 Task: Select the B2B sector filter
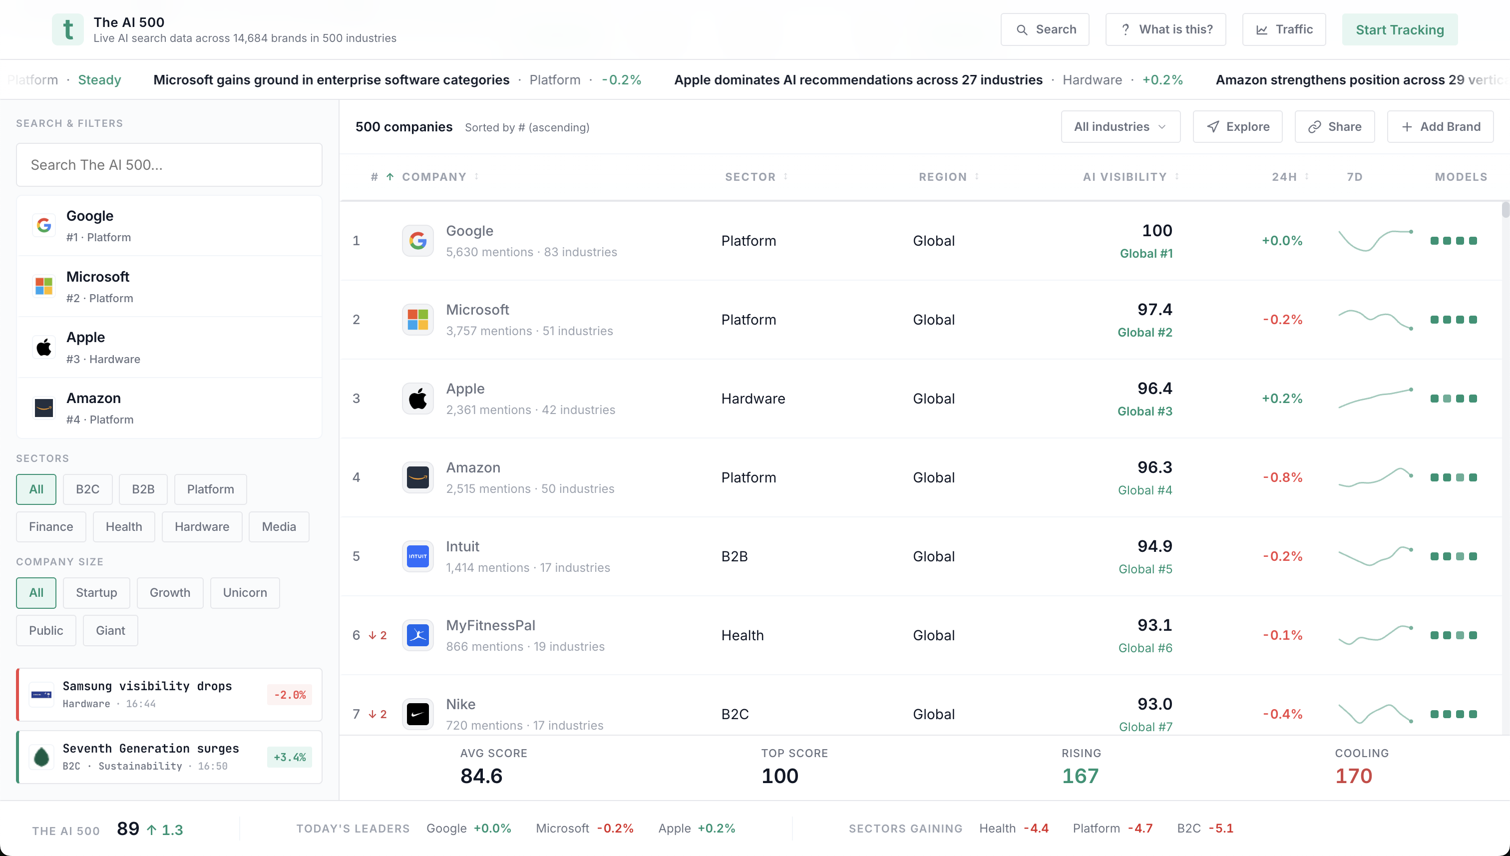point(143,488)
